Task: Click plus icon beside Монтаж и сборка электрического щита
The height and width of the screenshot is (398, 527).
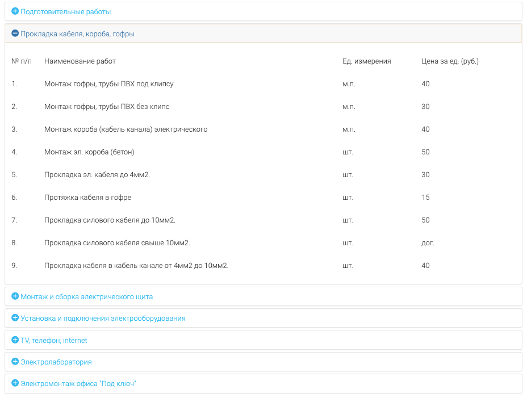Action: (15, 296)
